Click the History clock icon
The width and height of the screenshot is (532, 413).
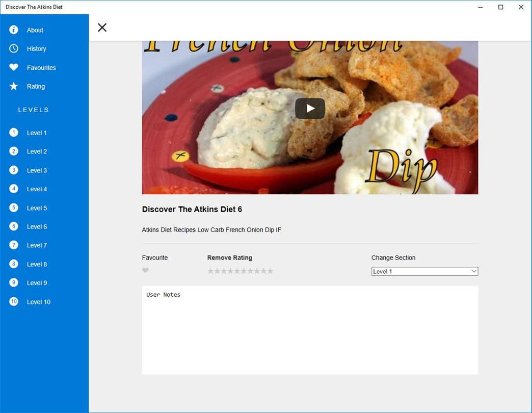(14, 48)
